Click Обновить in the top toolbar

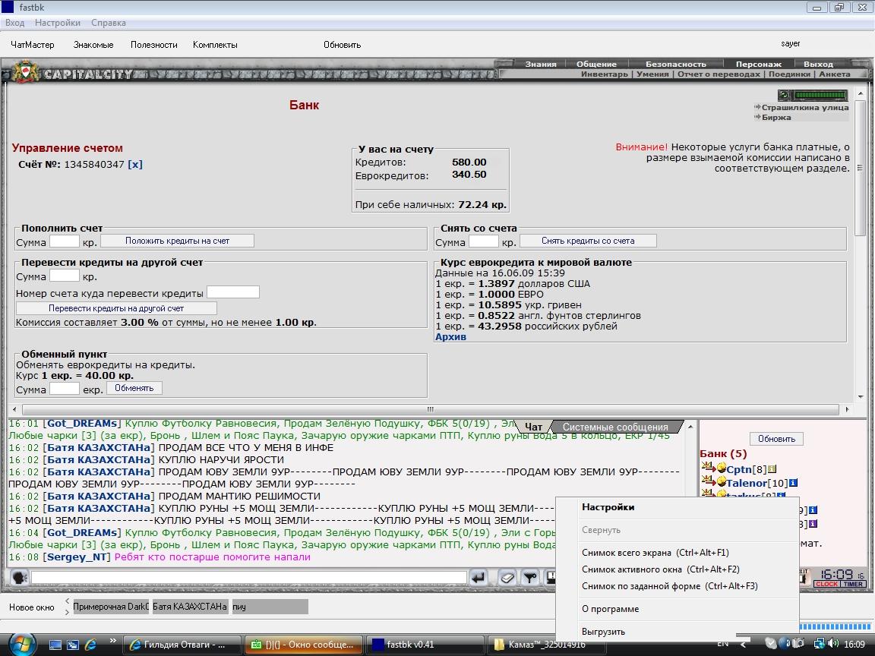[x=342, y=45]
